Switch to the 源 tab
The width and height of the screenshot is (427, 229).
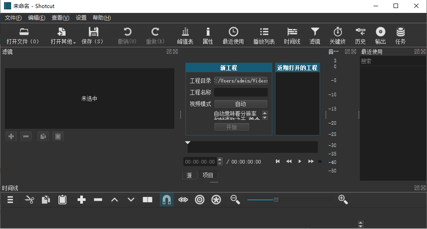(x=189, y=176)
